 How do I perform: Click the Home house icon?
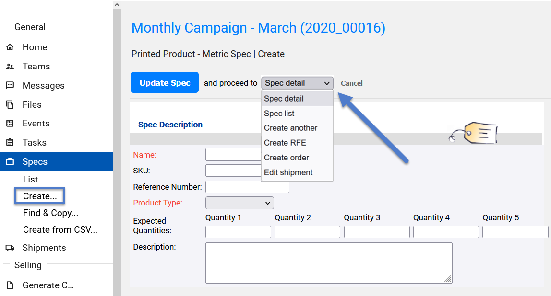(10, 47)
